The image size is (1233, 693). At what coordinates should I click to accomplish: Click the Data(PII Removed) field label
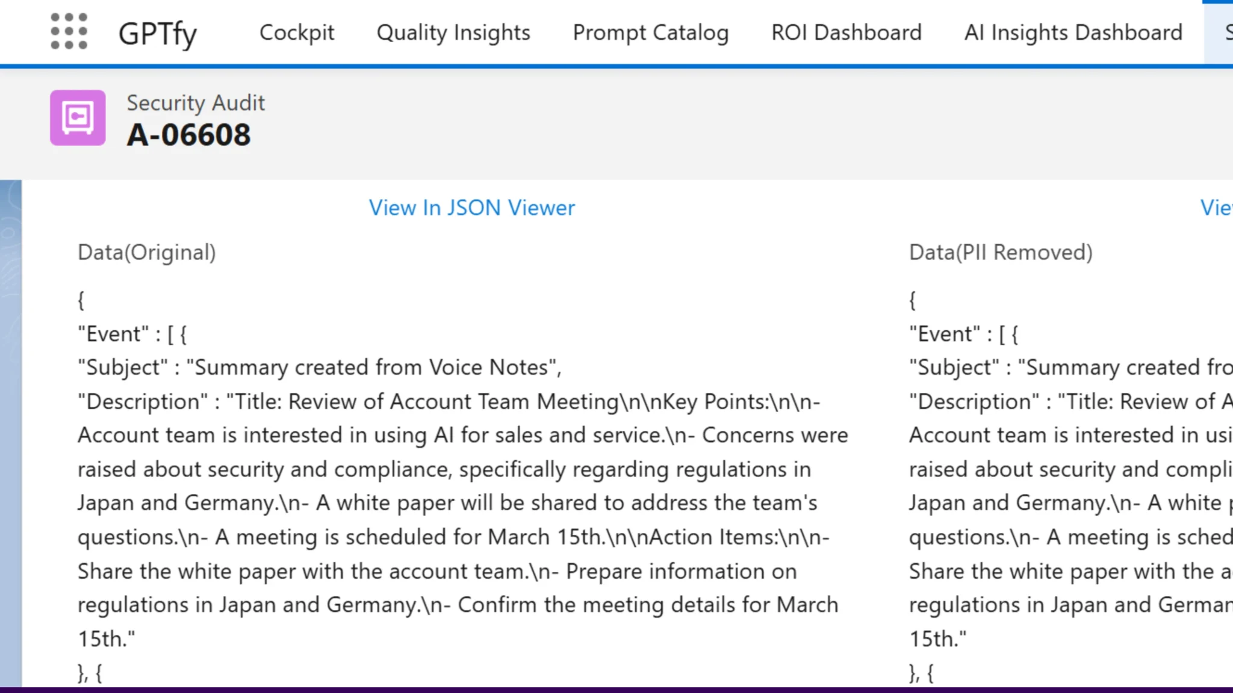click(1001, 253)
